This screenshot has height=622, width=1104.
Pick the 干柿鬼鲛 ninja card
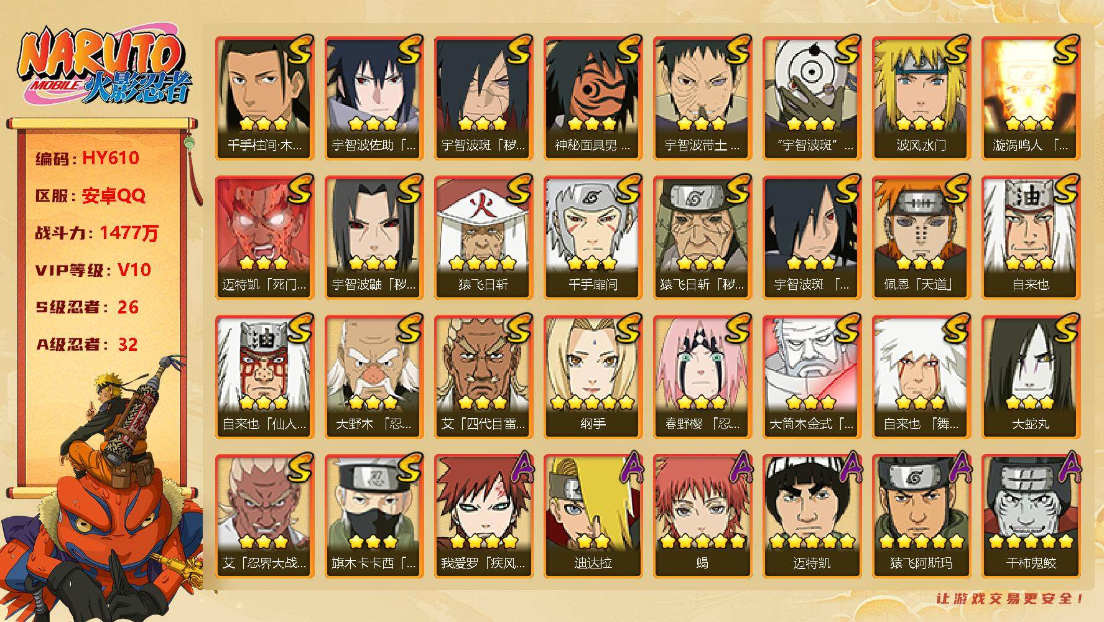tap(1031, 516)
